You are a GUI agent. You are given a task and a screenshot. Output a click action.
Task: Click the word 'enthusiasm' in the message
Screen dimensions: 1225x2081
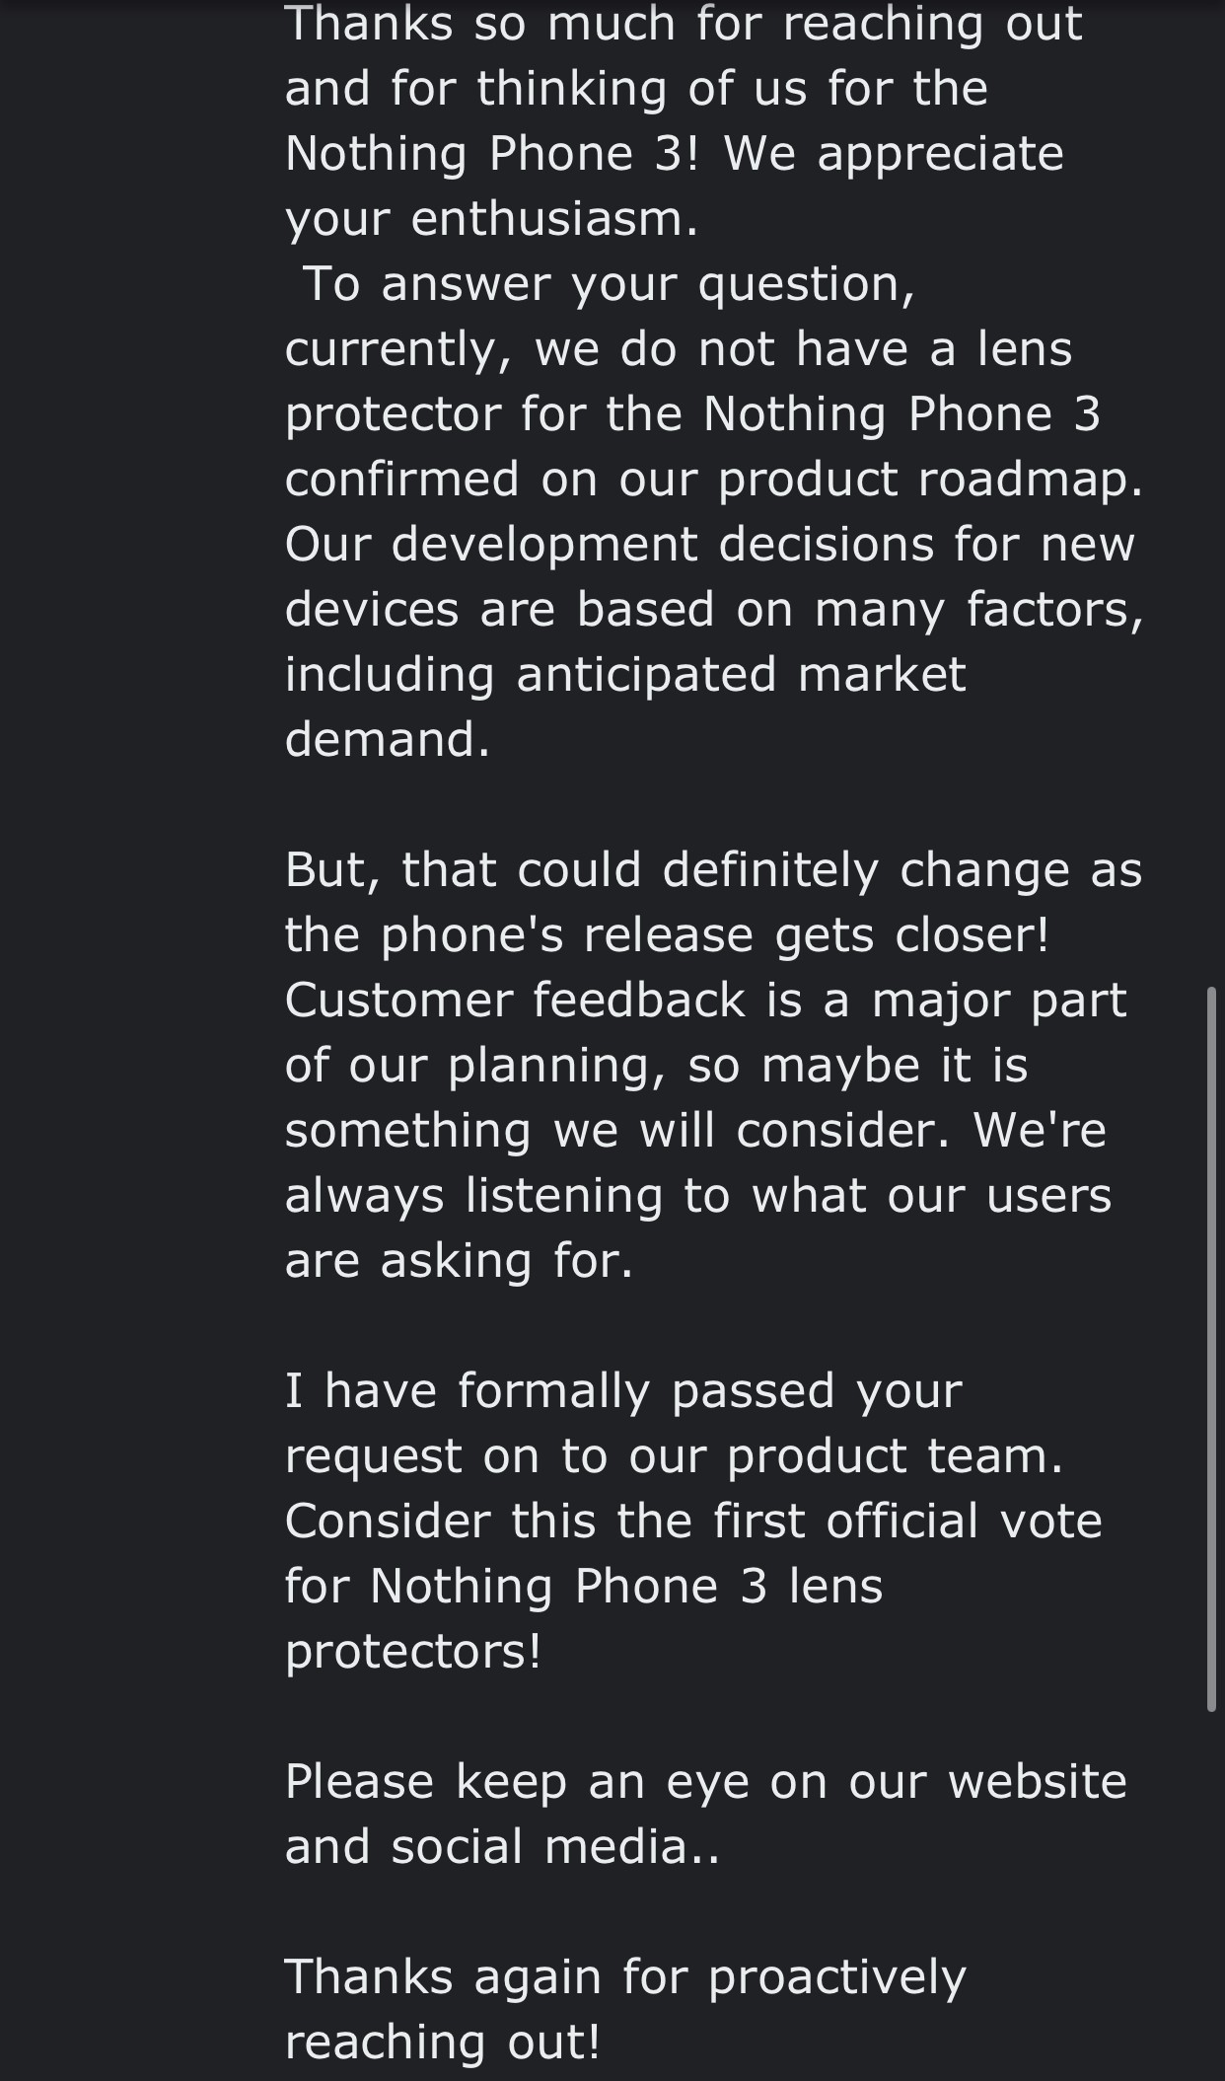tap(553, 218)
